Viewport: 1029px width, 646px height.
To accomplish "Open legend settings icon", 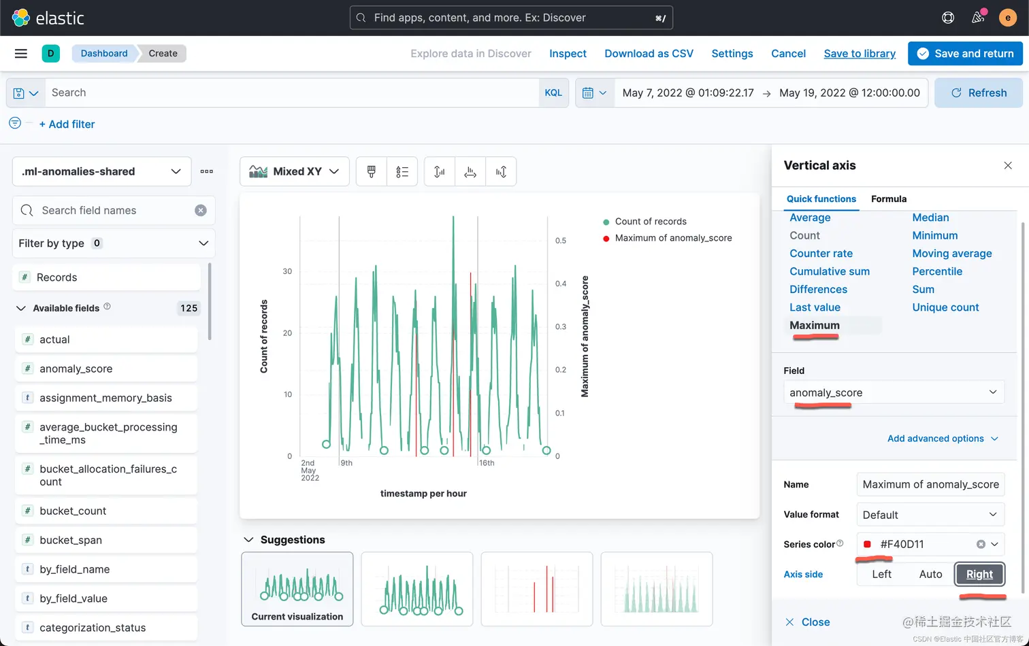I will tap(402, 171).
